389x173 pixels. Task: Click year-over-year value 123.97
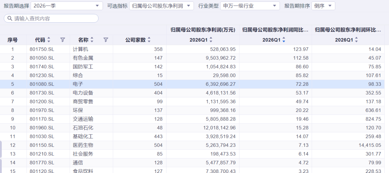301,49
